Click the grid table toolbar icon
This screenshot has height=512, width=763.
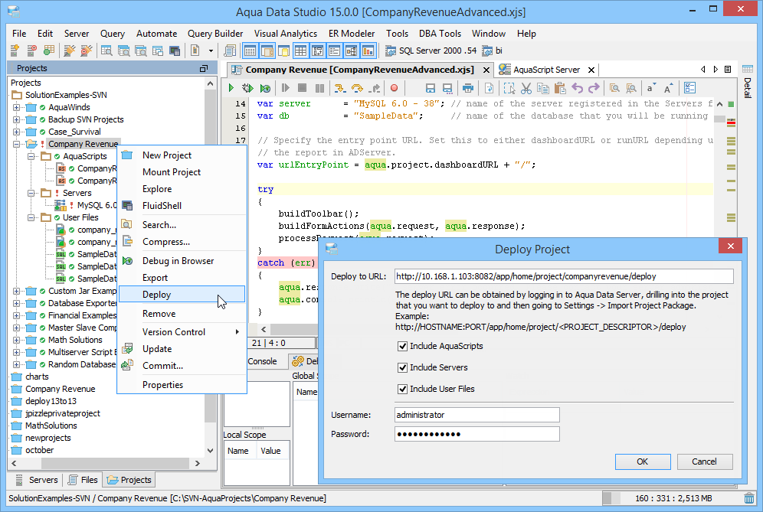point(301,51)
